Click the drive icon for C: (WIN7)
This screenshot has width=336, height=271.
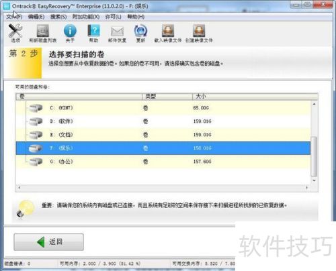click(36, 108)
